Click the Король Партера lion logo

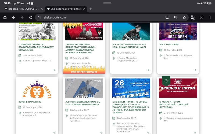(x=37, y=89)
